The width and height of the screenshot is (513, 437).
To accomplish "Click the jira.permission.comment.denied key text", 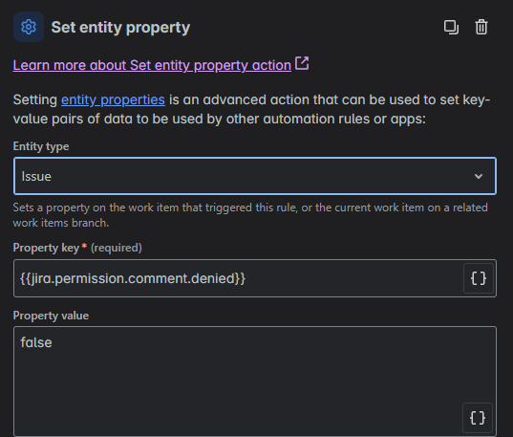I will [x=133, y=278].
